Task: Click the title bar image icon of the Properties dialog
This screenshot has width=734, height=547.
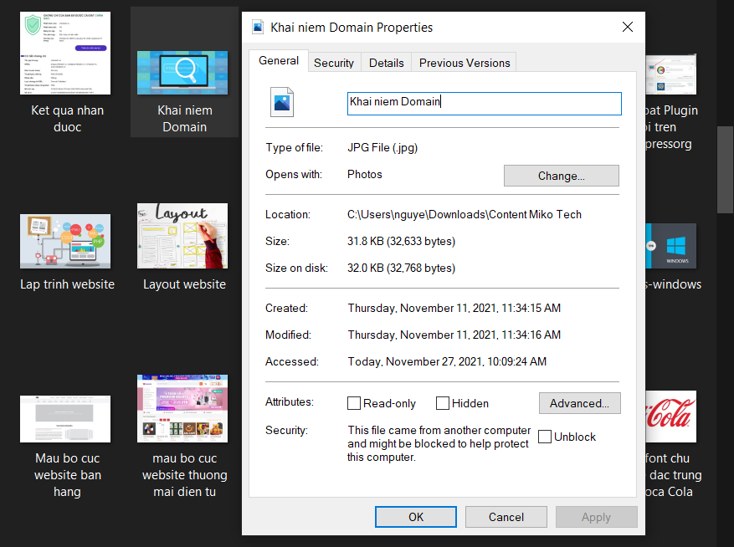Action: click(x=258, y=28)
